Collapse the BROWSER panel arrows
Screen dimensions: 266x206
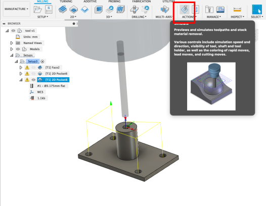[x=4, y=24]
